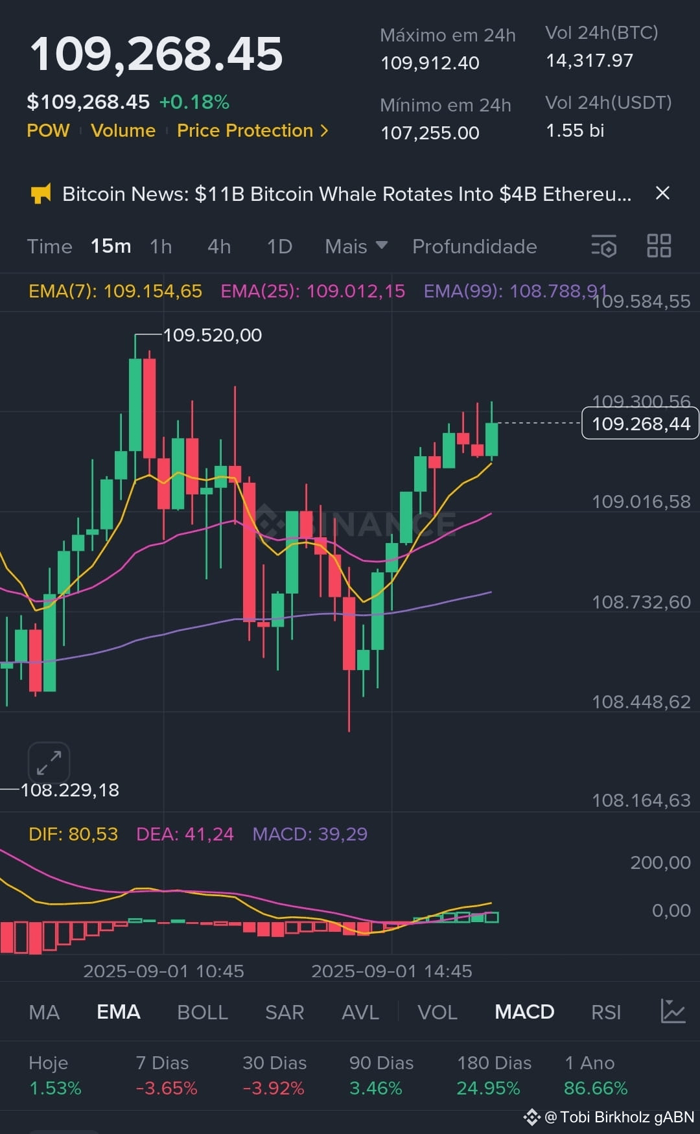Open the Profundidade depth tab
The image size is (700, 1134).
[x=474, y=246]
